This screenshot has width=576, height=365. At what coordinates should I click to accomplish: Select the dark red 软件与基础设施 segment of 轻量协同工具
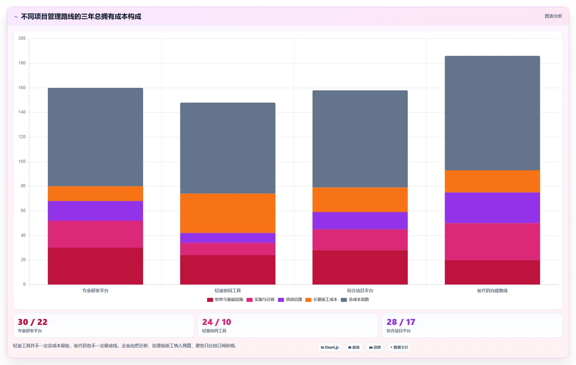tap(228, 270)
